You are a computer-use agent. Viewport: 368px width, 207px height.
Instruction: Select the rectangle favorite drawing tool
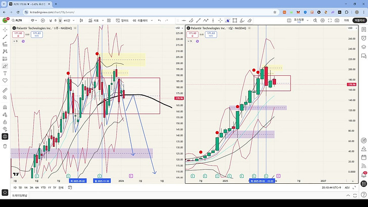[x=235, y=21]
